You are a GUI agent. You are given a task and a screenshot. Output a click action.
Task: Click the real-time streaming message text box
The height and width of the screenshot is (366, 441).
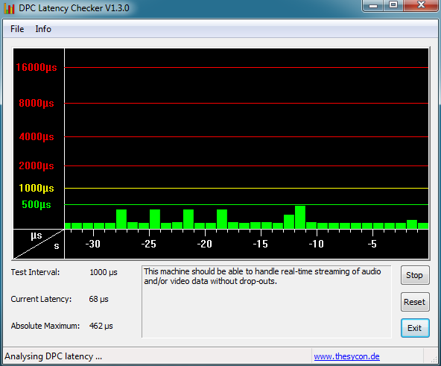(x=267, y=301)
